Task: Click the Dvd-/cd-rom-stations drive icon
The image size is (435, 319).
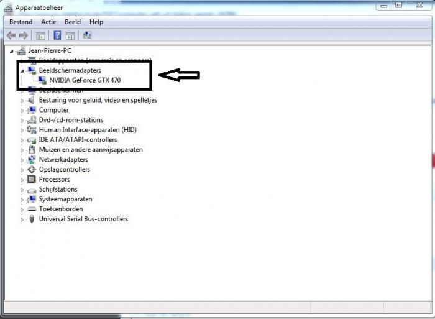Action: pyautogui.click(x=32, y=120)
